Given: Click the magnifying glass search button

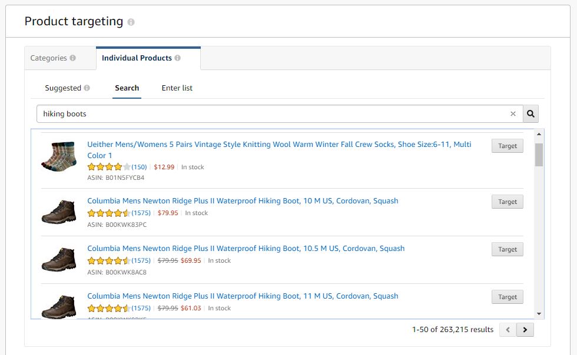Looking at the screenshot, I should coord(530,114).
